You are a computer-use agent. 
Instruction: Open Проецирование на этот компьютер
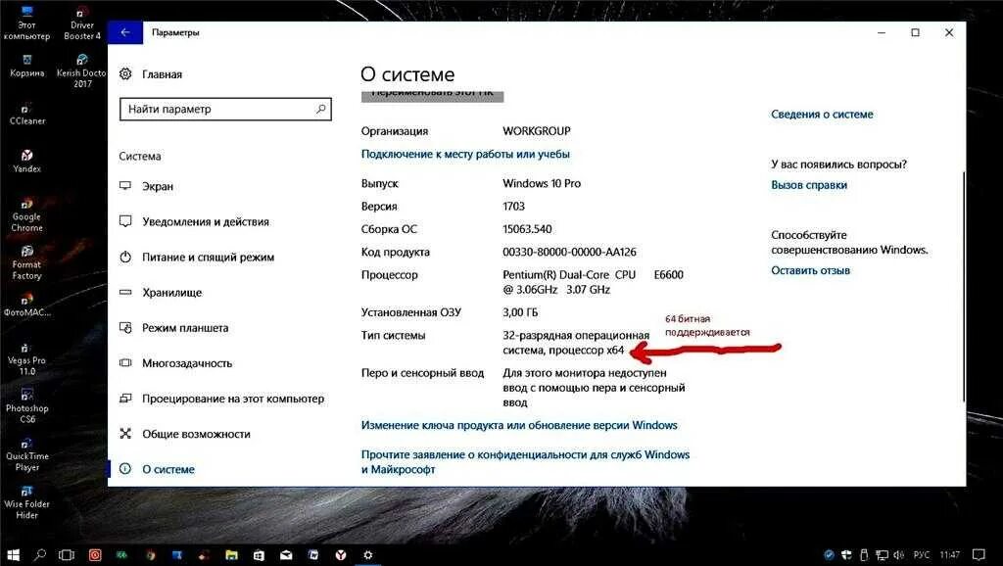coord(233,399)
